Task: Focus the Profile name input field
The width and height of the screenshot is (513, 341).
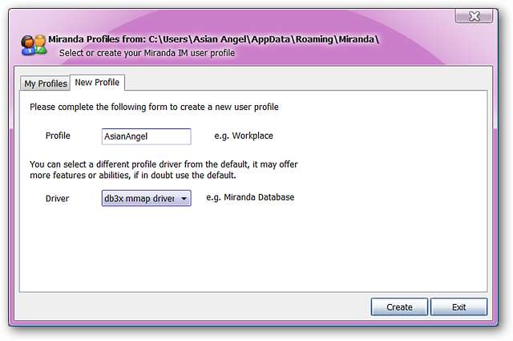Action: [x=146, y=136]
